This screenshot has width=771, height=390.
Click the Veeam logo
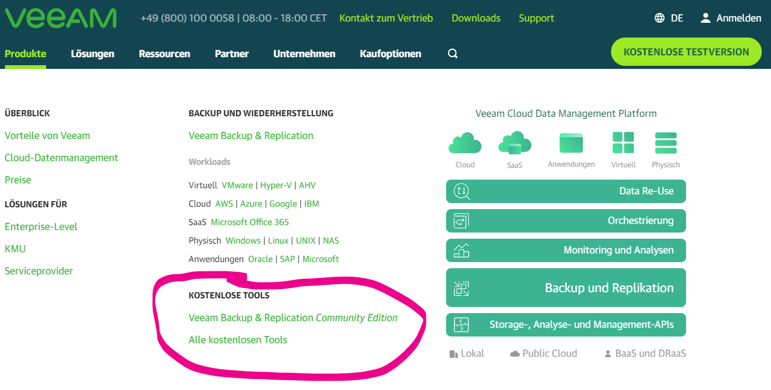(60, 18)
